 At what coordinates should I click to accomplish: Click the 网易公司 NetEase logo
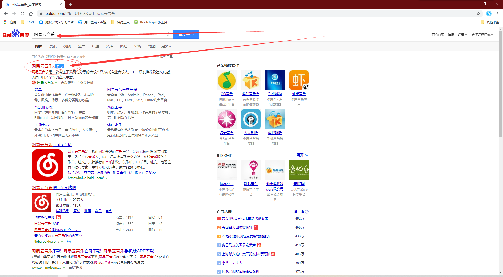click(x=227, y=170)
